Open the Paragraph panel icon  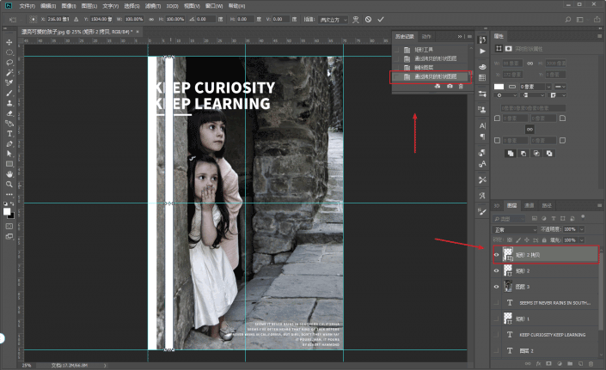482,136
